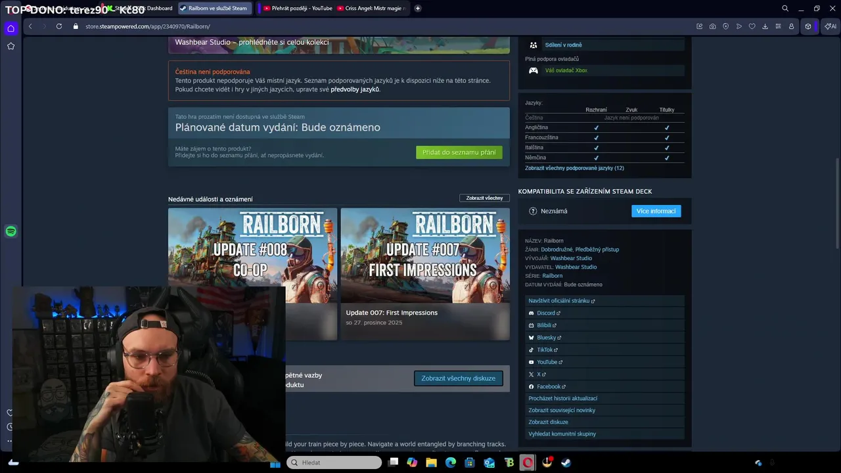The image size is (841, 473).
Task: Open the Opera sidebar home icon
Action: [x=11, y=28]
